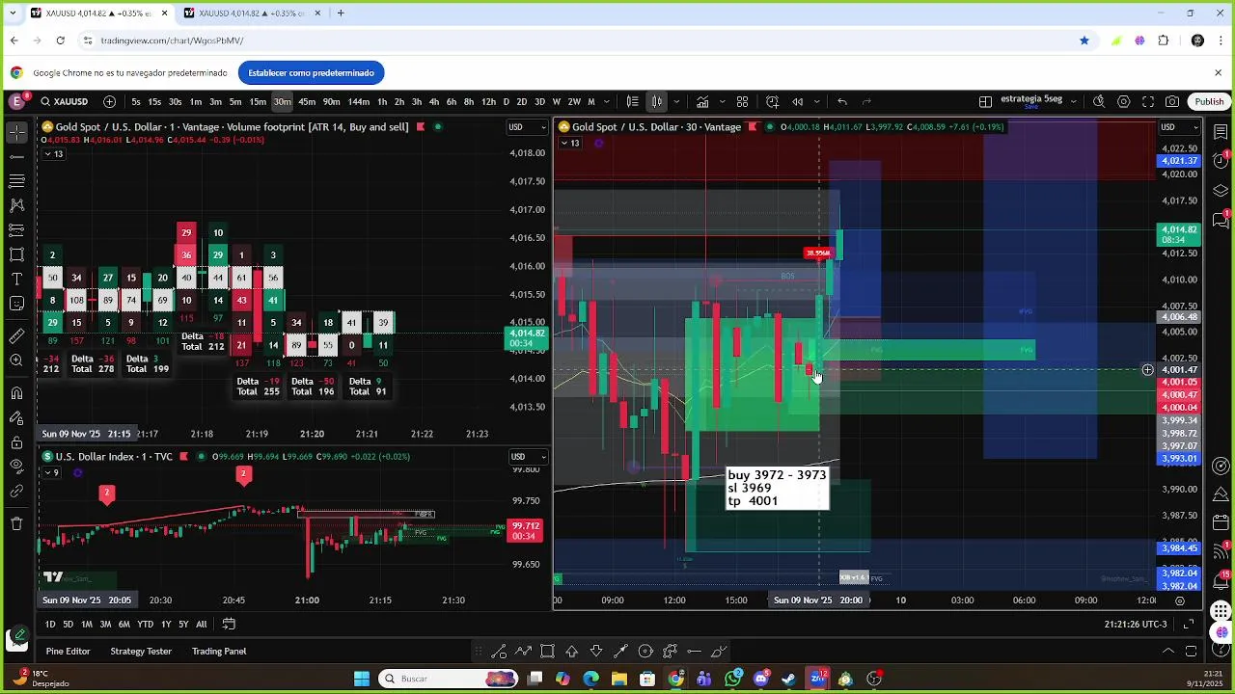Toggle the time axis settings gear
The width and height of the screenshot is (1235, 694).
pyautogui.click(x=1179, y=600)
